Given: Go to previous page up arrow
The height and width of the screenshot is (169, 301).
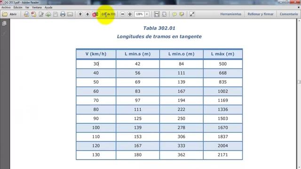Looking at the screenshot, I should 80,14.
